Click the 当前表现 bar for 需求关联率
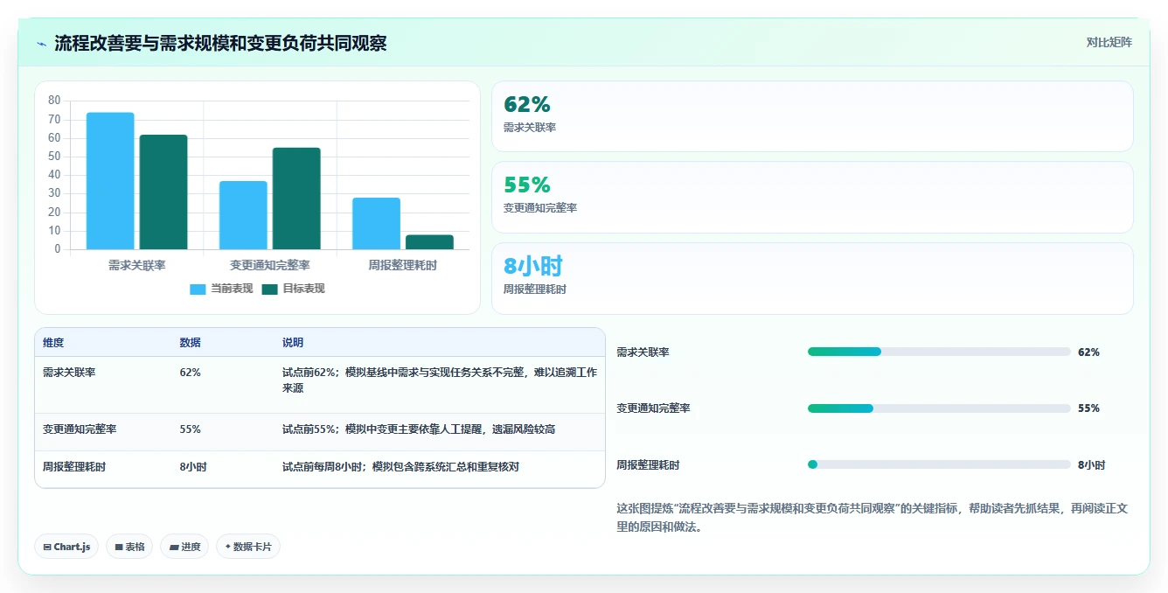Image resolution: width=1168 pixels, height=593 pixels. [x=110, y=181]
